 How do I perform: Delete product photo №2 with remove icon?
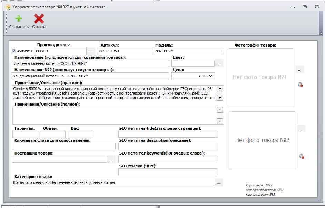click(302, 156)
